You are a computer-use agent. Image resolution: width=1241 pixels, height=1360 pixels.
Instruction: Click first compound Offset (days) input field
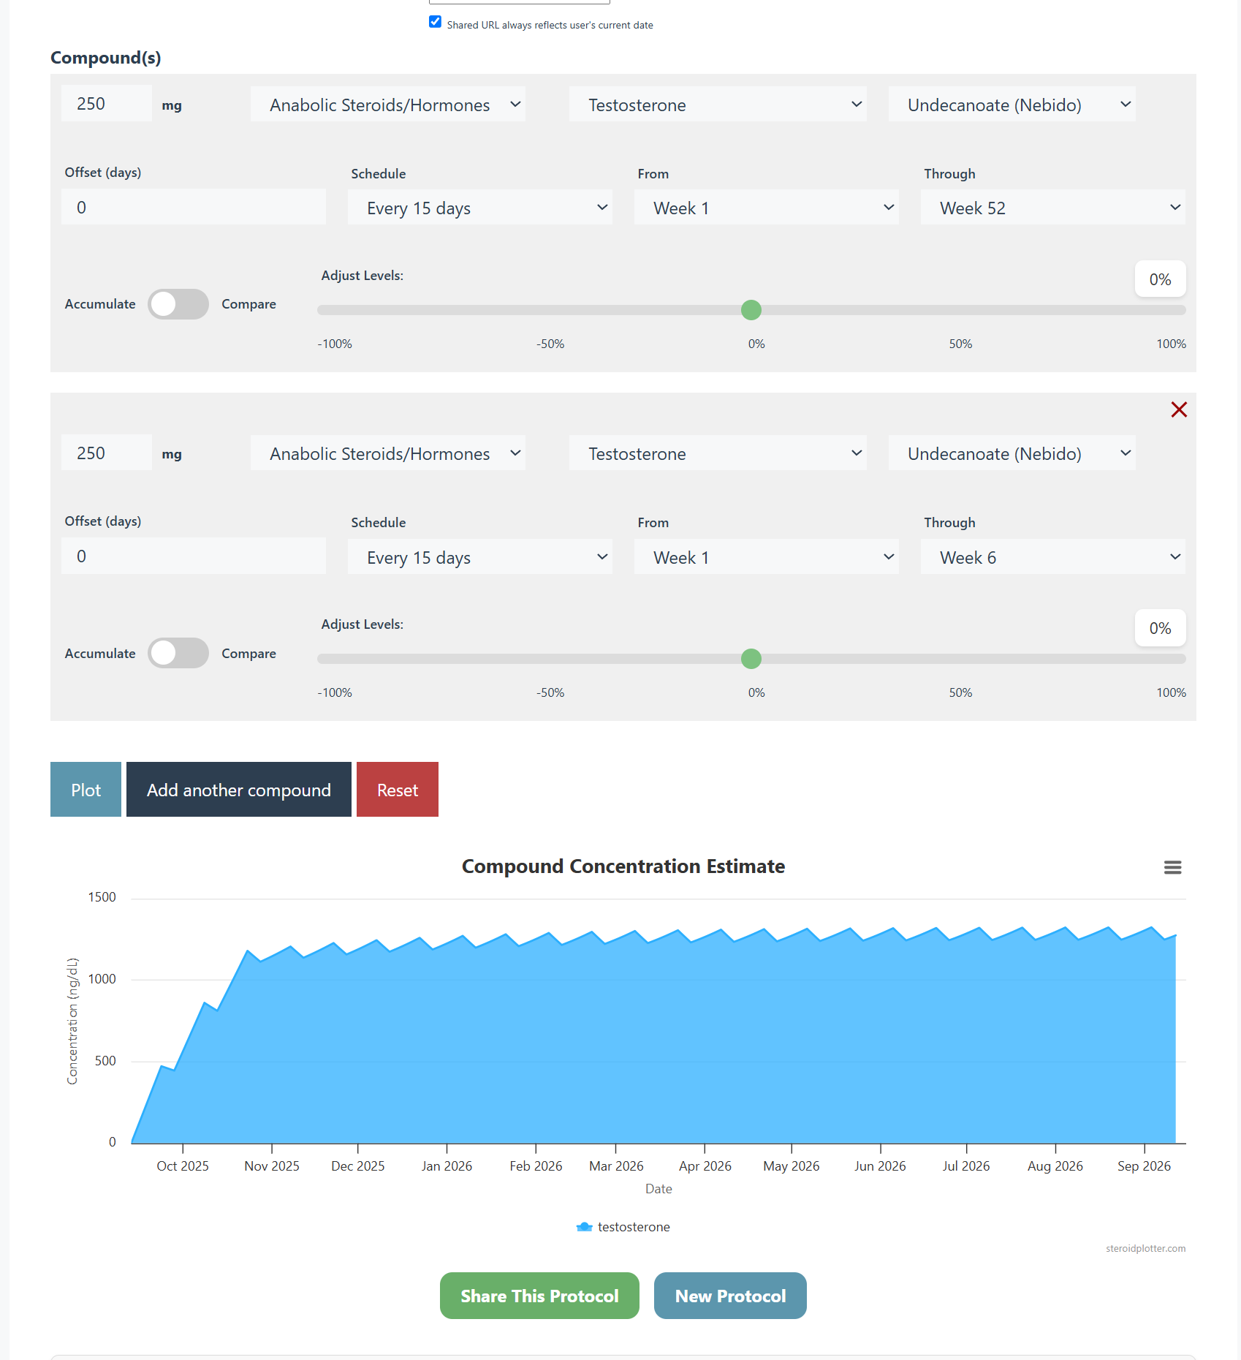(194, 207)
